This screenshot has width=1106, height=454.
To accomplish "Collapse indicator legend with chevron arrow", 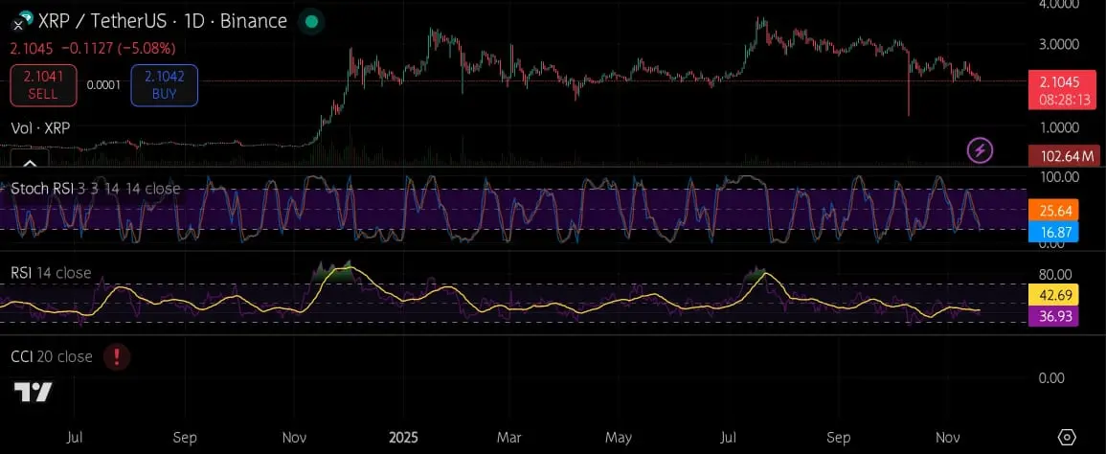I will tap(30, 160).
